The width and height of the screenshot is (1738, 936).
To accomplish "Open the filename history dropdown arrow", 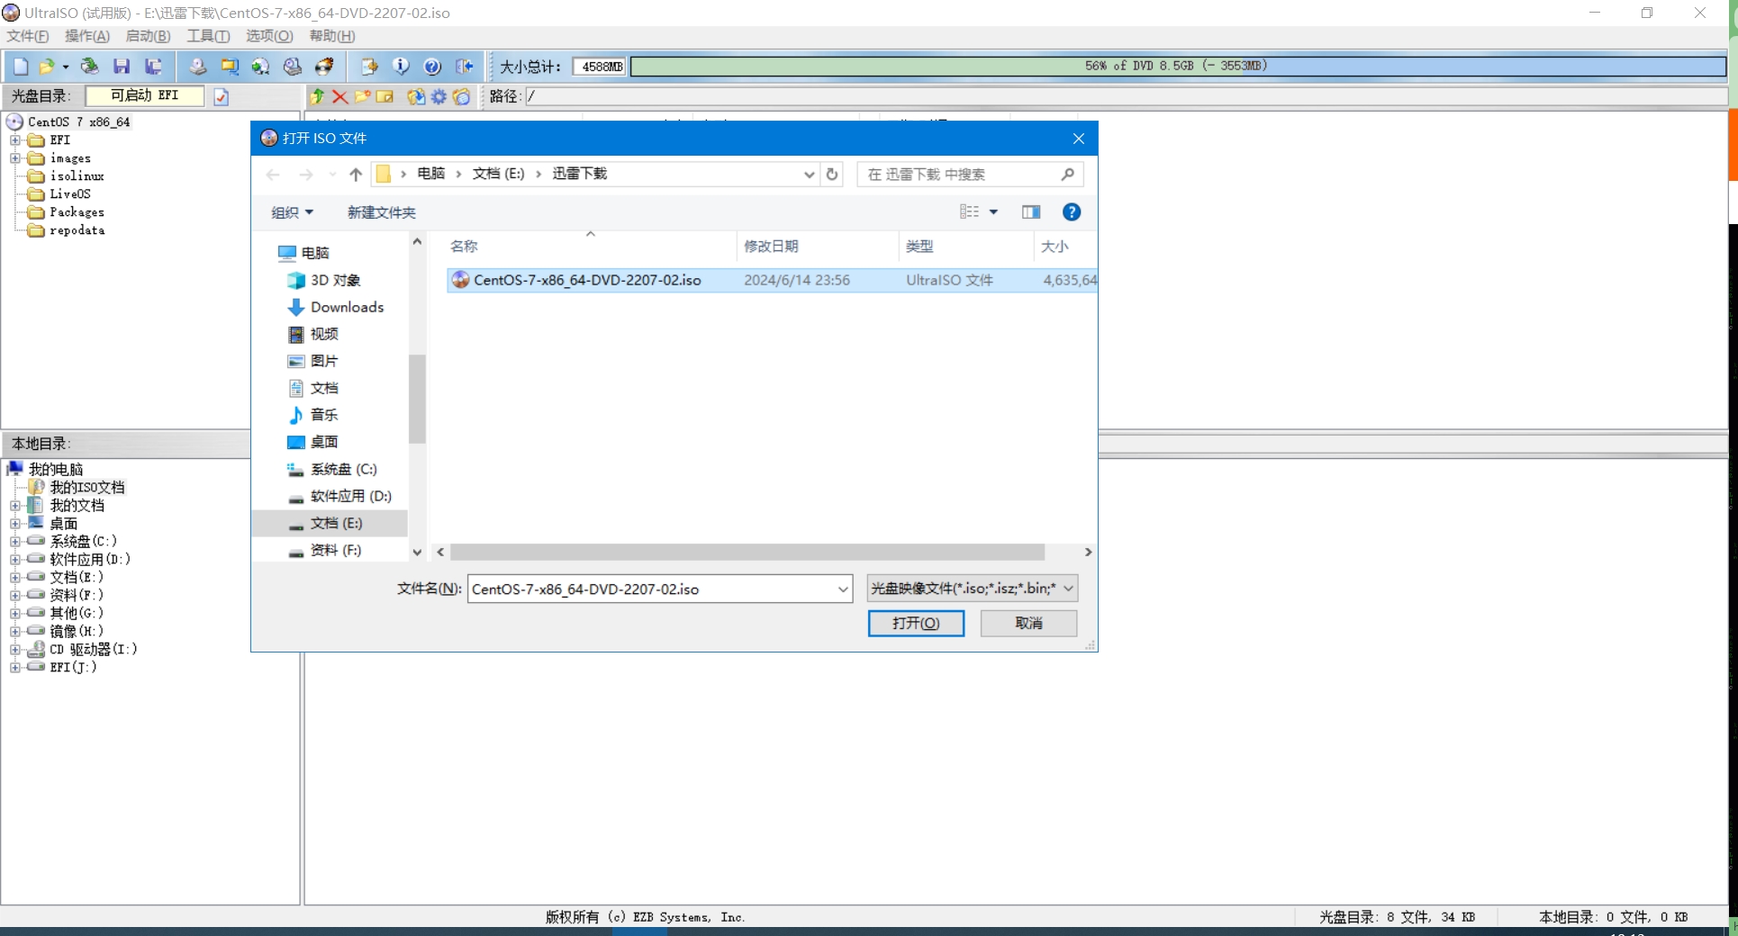I will 843,589.
